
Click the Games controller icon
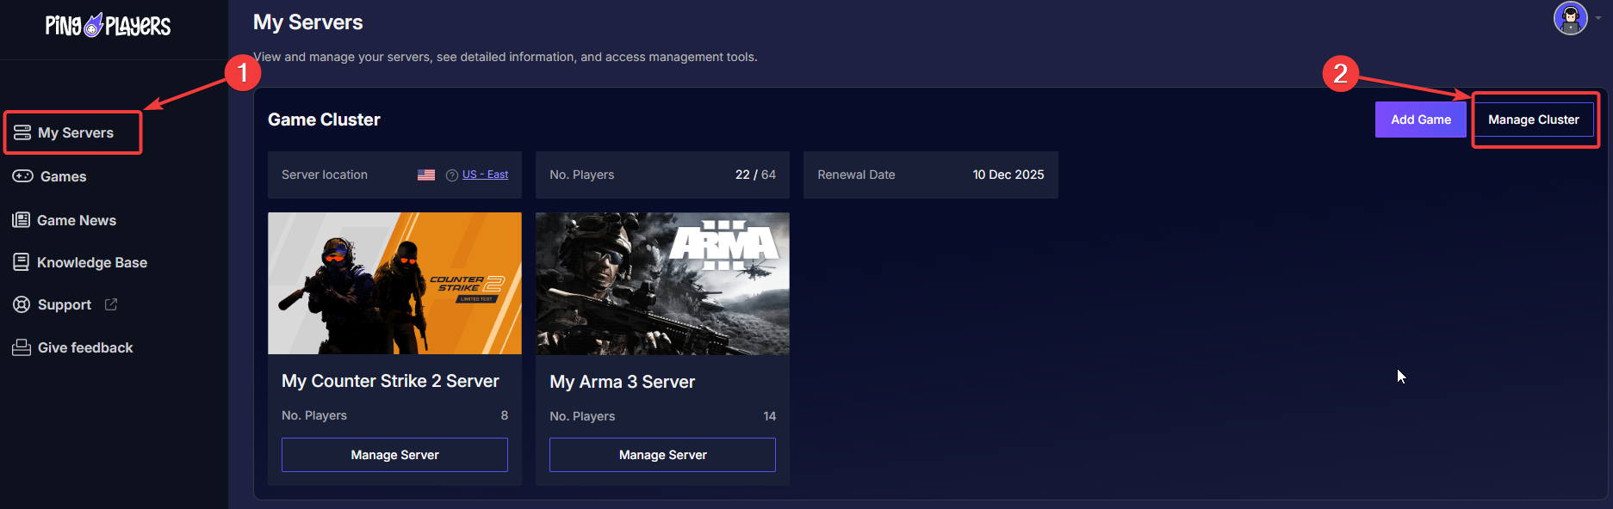(x=22, y=176)
